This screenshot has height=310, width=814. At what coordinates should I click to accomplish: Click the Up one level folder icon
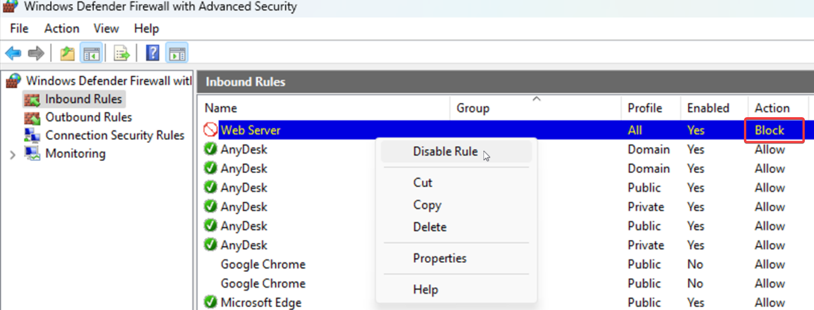click(x=68, y=54)
